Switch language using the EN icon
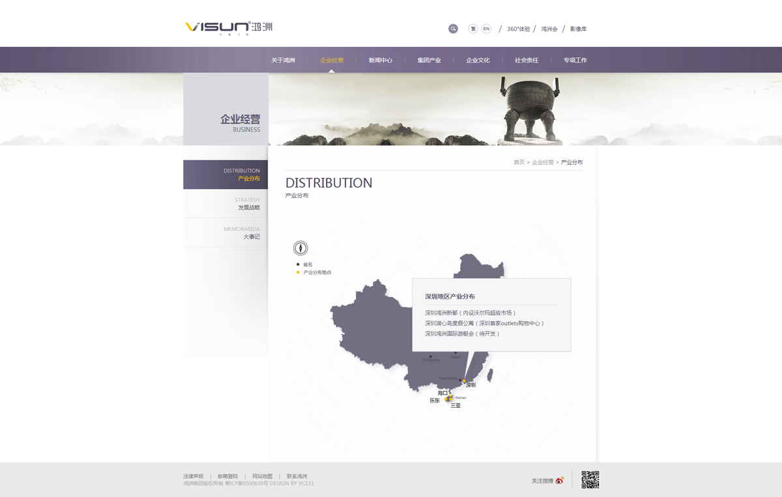This screenshot has width=782, height=497. 486,29
